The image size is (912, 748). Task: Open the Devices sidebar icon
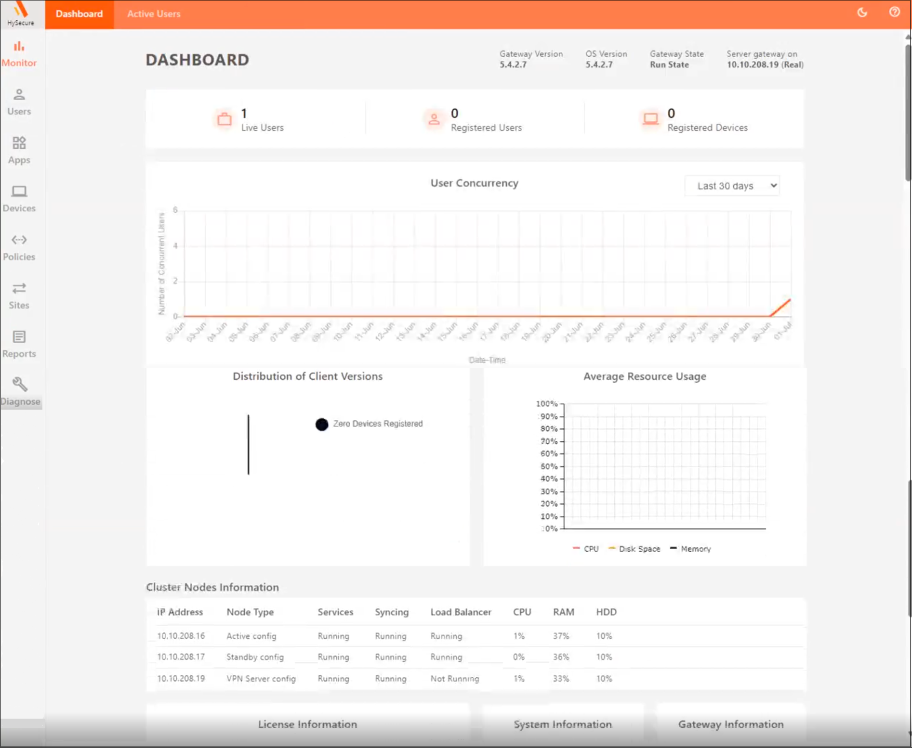(x=19, y=192)
